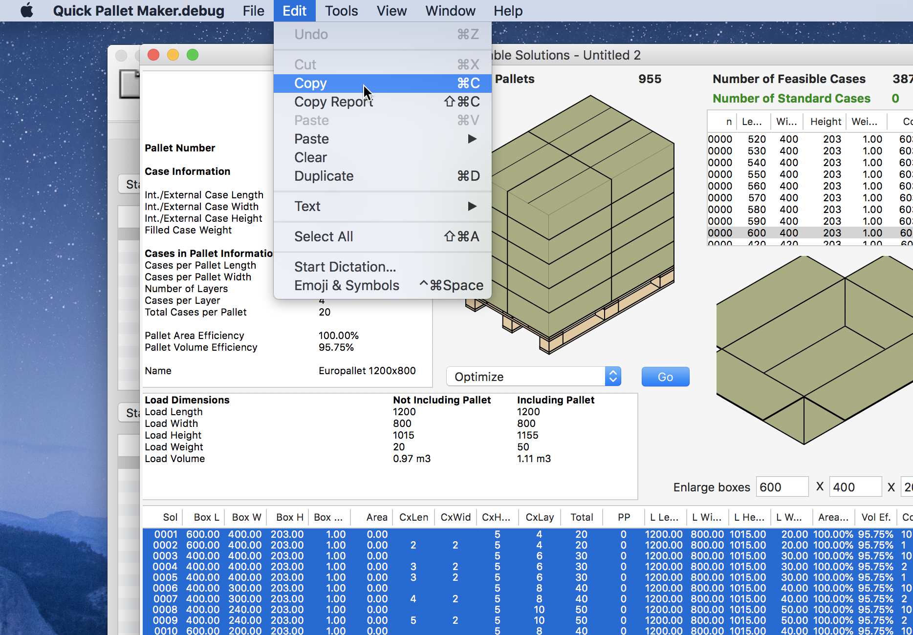Choose Start Dictation from Edit menu
This screenshot has width=913, height=635.
tap(382, 267)
